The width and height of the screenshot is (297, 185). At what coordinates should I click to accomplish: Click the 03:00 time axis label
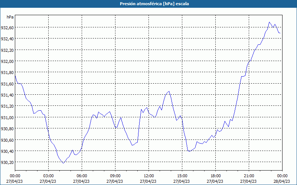(49, 176)
